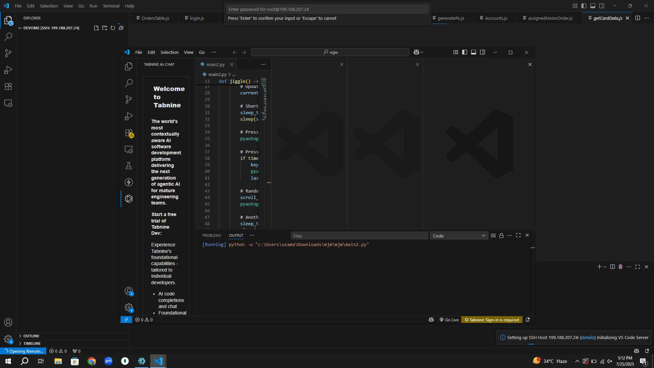Open Accounts icon in inner window
Image resolution: width=654 pixels, height=368 pixels.
pos(129,291)
